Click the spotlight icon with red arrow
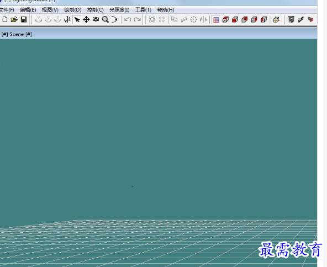This screenshot has height=267, width=327. 310,19
